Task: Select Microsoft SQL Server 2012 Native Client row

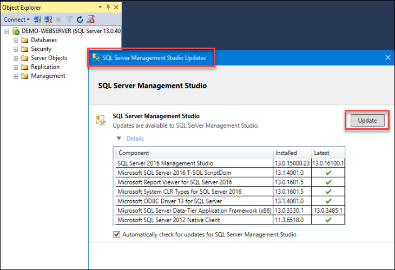Action: (230, 220)
